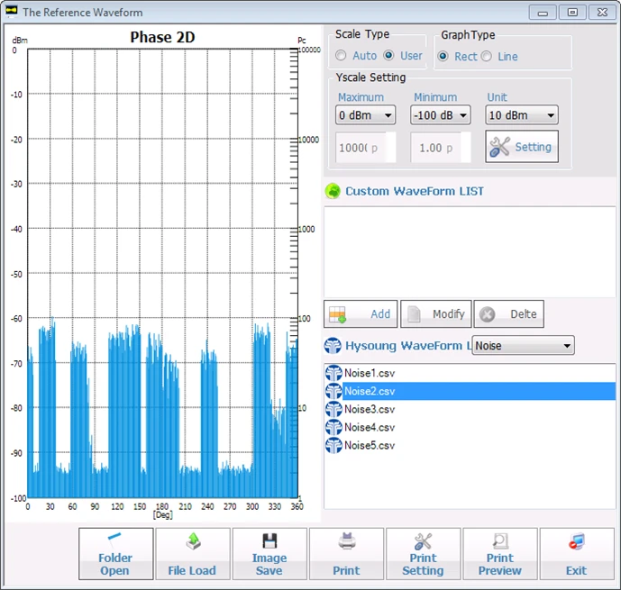Click the green Custom WaveForm LIST icon

click(333, 191)
